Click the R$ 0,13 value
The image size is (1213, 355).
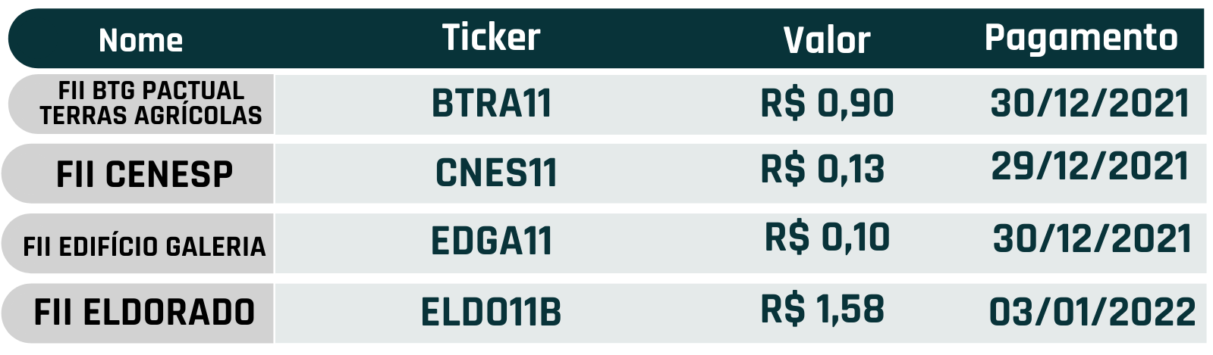pos(823,169)
